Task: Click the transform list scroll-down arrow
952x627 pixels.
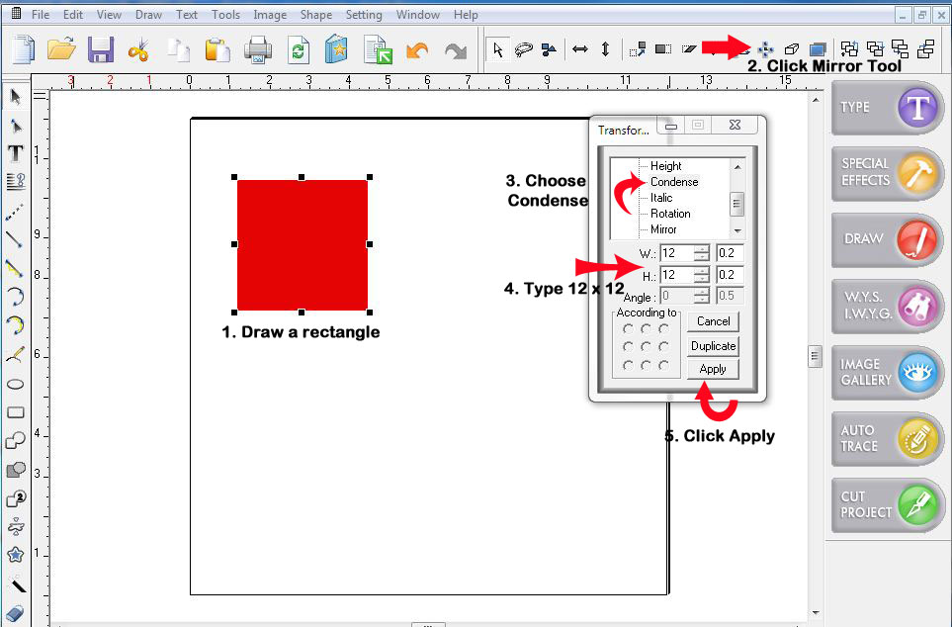Action: [x=737, y=230]
